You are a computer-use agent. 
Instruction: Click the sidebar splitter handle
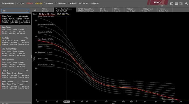(x=31, y=56)
